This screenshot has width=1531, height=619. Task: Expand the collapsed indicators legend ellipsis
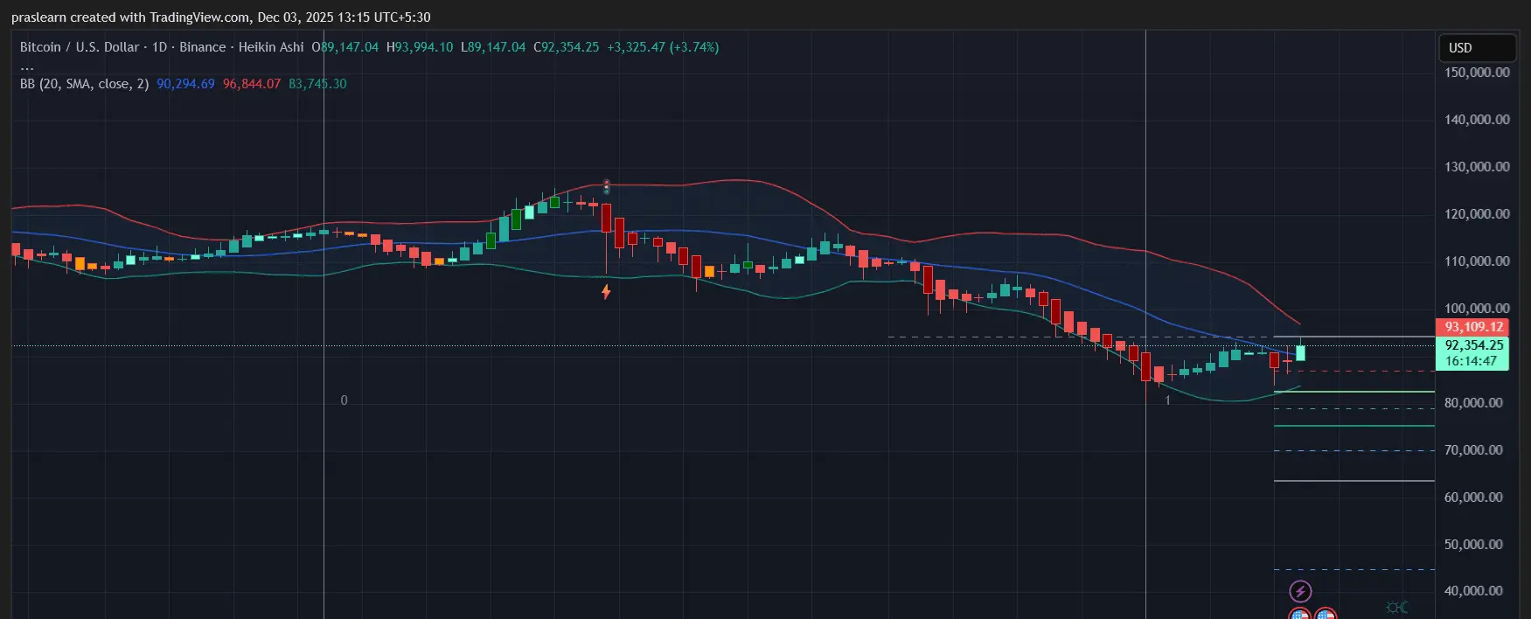pos(27,66)
